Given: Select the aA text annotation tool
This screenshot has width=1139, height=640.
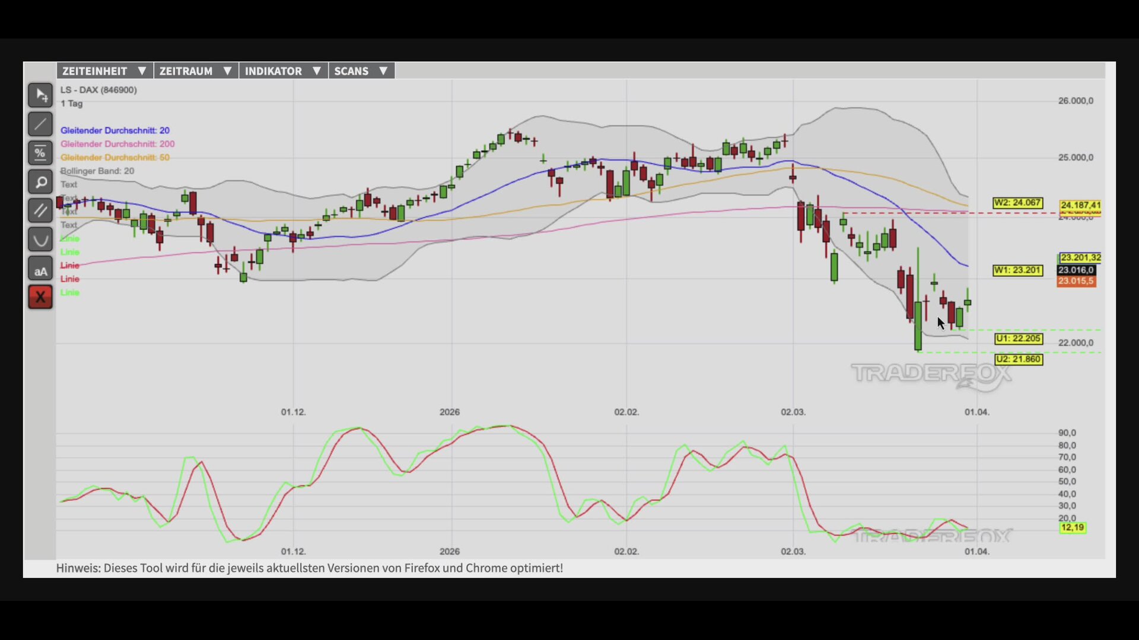Looking at the screenshot, I should (x=40, y=269).
